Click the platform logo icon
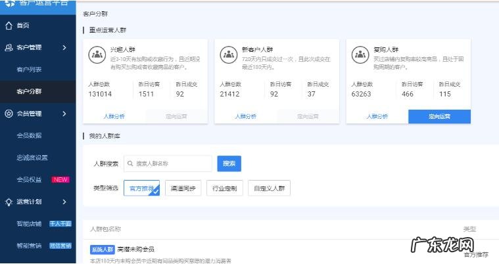The width and height of the screenshot is (499, 264). coord(10,3)
